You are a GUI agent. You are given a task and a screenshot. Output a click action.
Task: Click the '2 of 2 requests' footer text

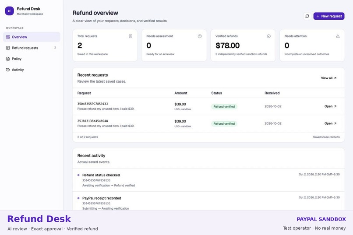pos(88,137)
